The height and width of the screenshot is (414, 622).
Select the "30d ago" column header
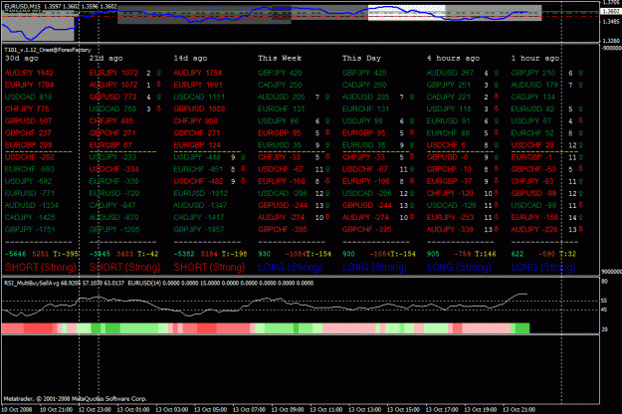tap(22, 58)
